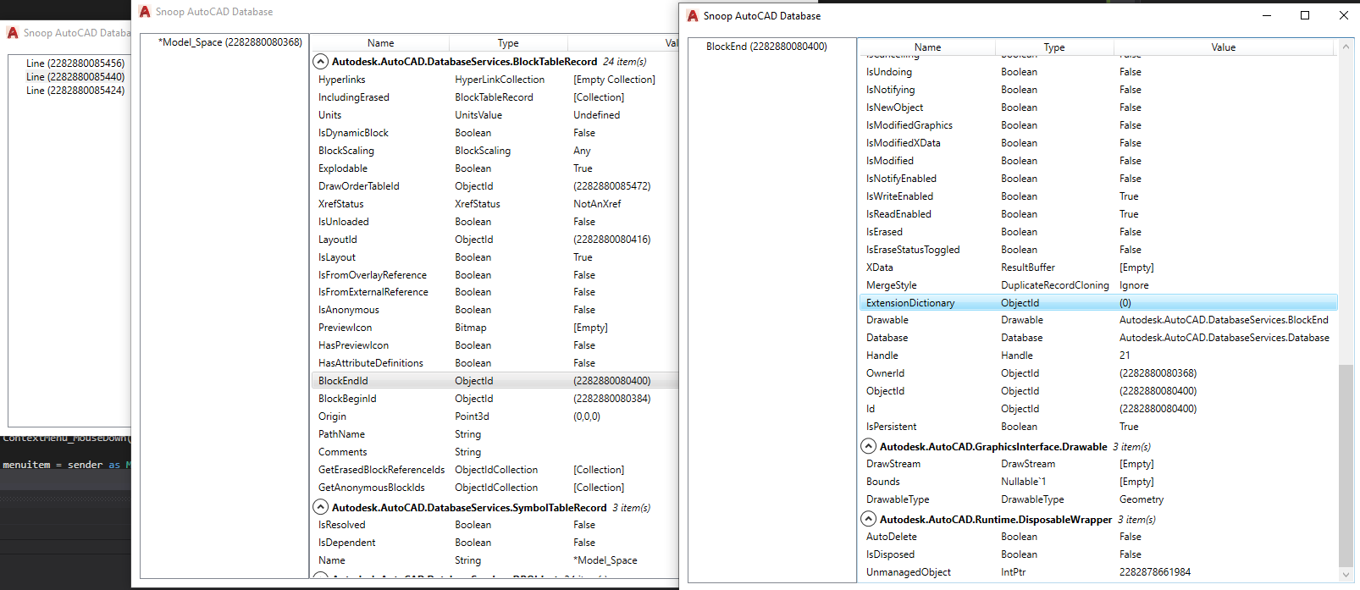The height and width of the screenshot is (590, 1360).
Task: Minimize the right Snoop AutoCAD Database window
Action: tap(1267, 15)
